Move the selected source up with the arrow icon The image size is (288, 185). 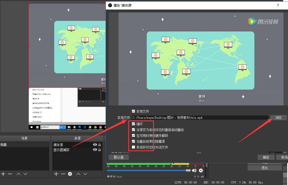point(78,174)
